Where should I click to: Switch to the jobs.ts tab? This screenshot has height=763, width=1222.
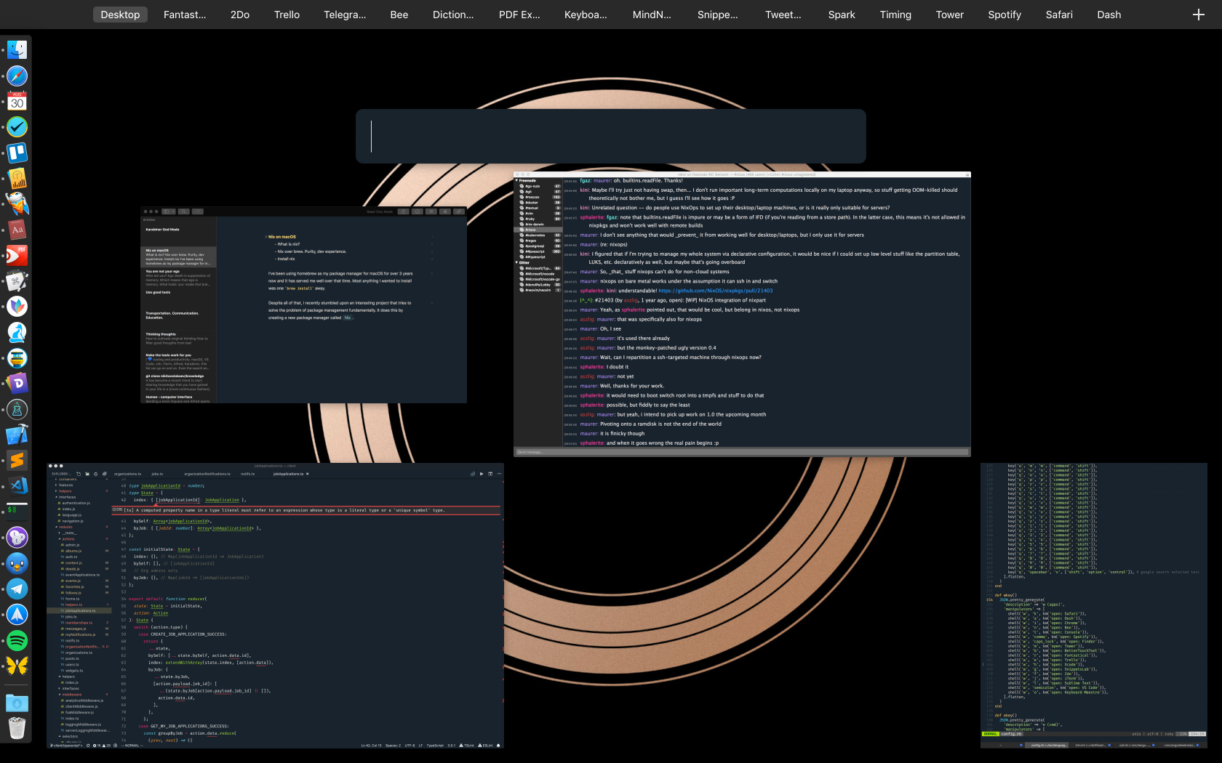157,473
